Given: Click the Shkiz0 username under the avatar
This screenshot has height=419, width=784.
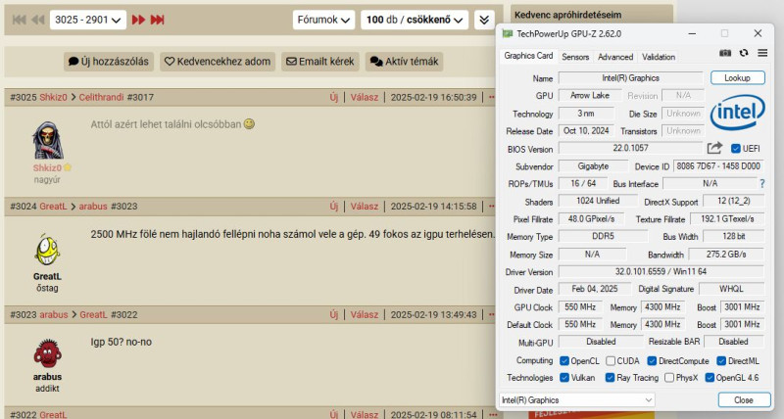Looking at the screenshot, I should click(47, 167).
